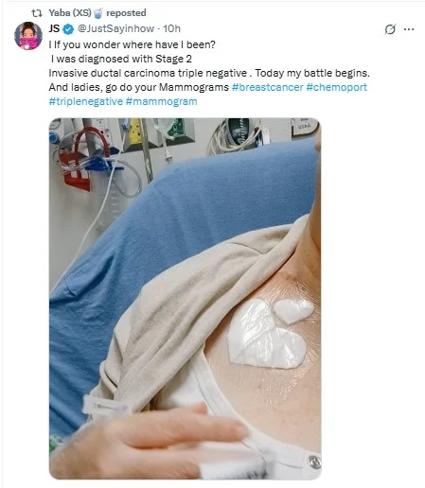Viewport: 425px width, 488px height.
Task: Open the #breastcancer hashtag
Action: 268,87
